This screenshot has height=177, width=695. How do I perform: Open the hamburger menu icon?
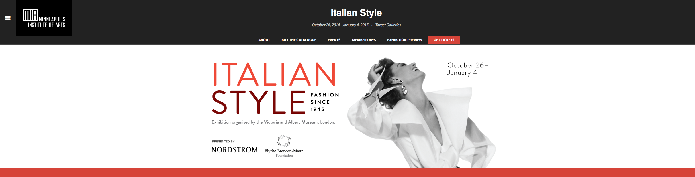tap(8, 18)
